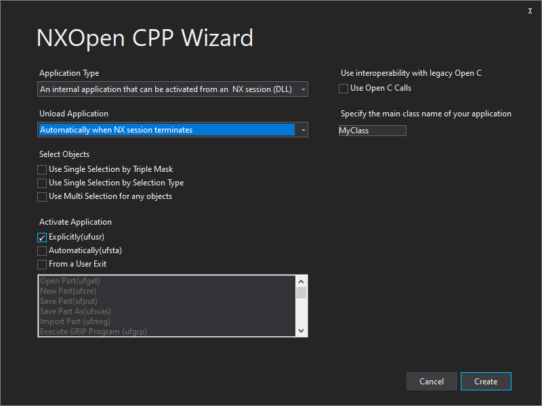
Task: Uncheck the Explicitly(ufusr) checkbox
Action: point(42,238)
